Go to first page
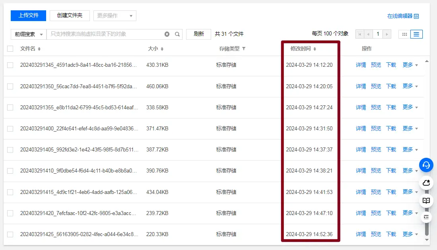 tap(360, 34)
